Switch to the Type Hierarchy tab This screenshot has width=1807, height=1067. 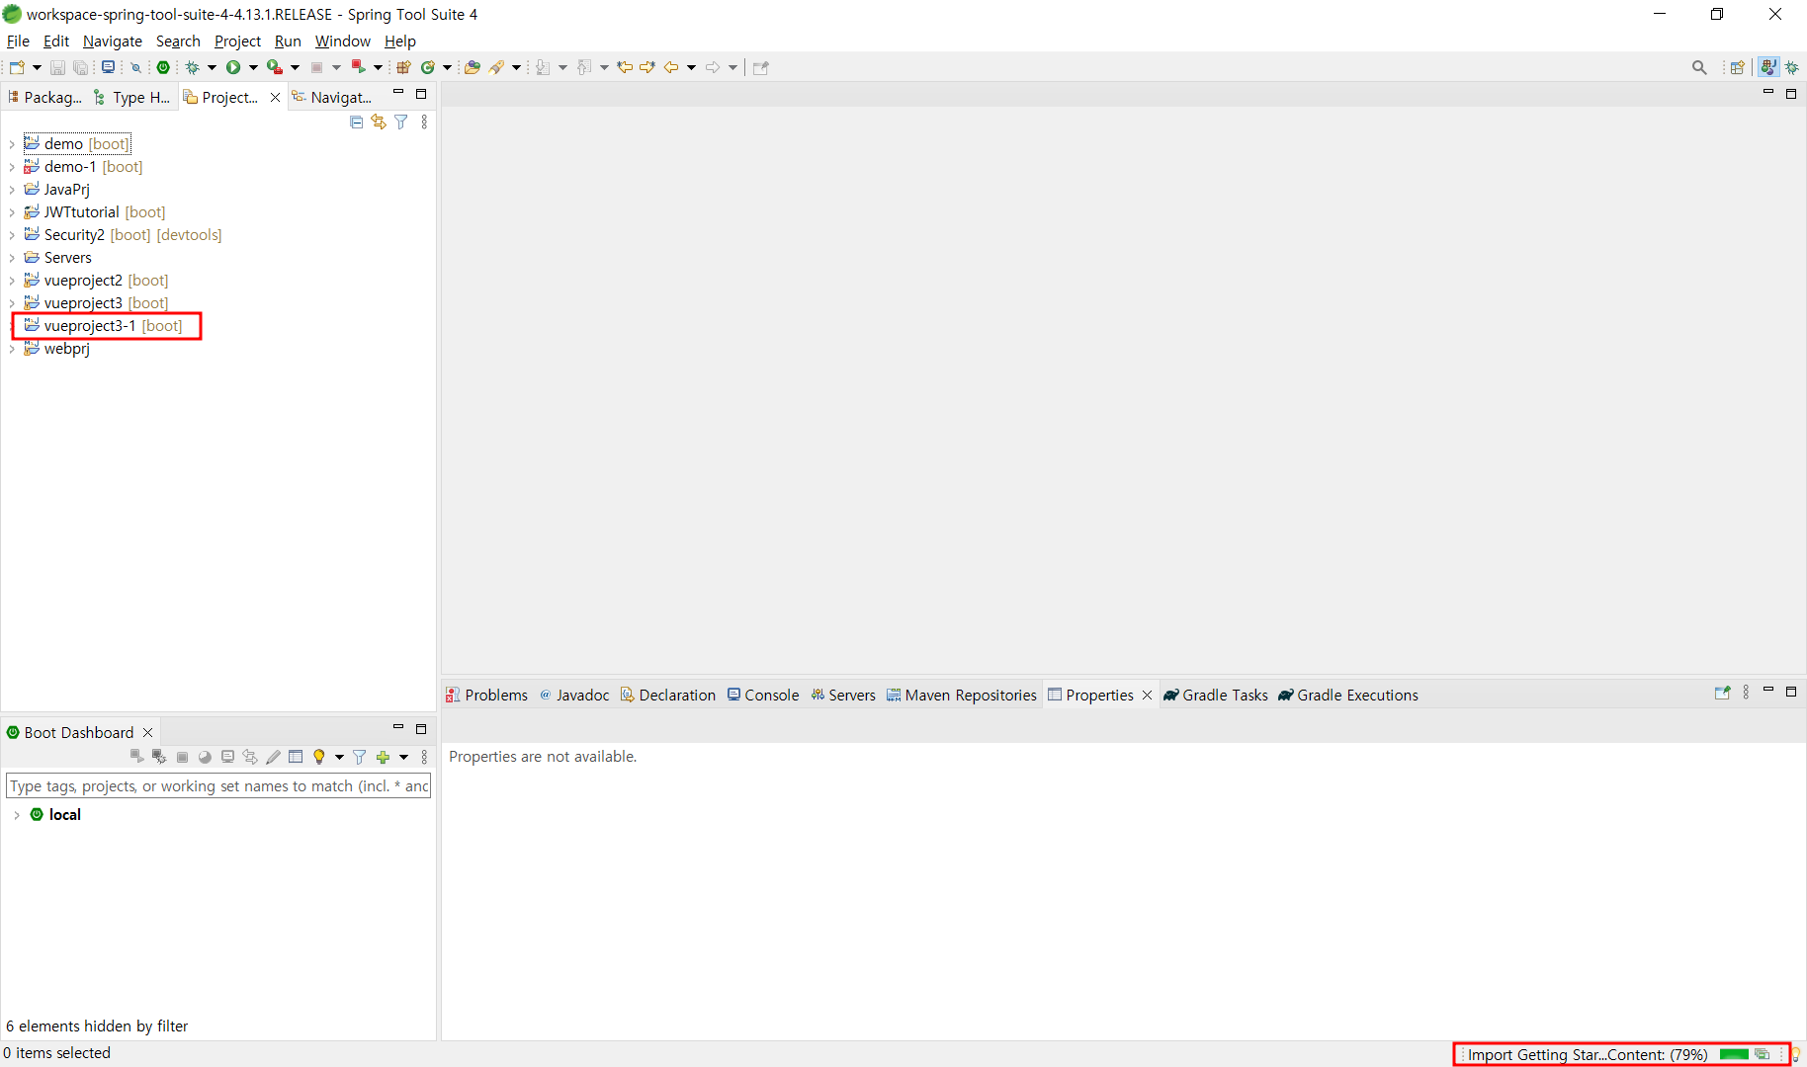tap(132, 97)
